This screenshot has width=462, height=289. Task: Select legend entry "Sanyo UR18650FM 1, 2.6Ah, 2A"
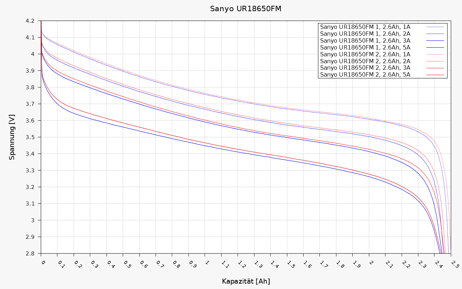(x=365, y=34)
